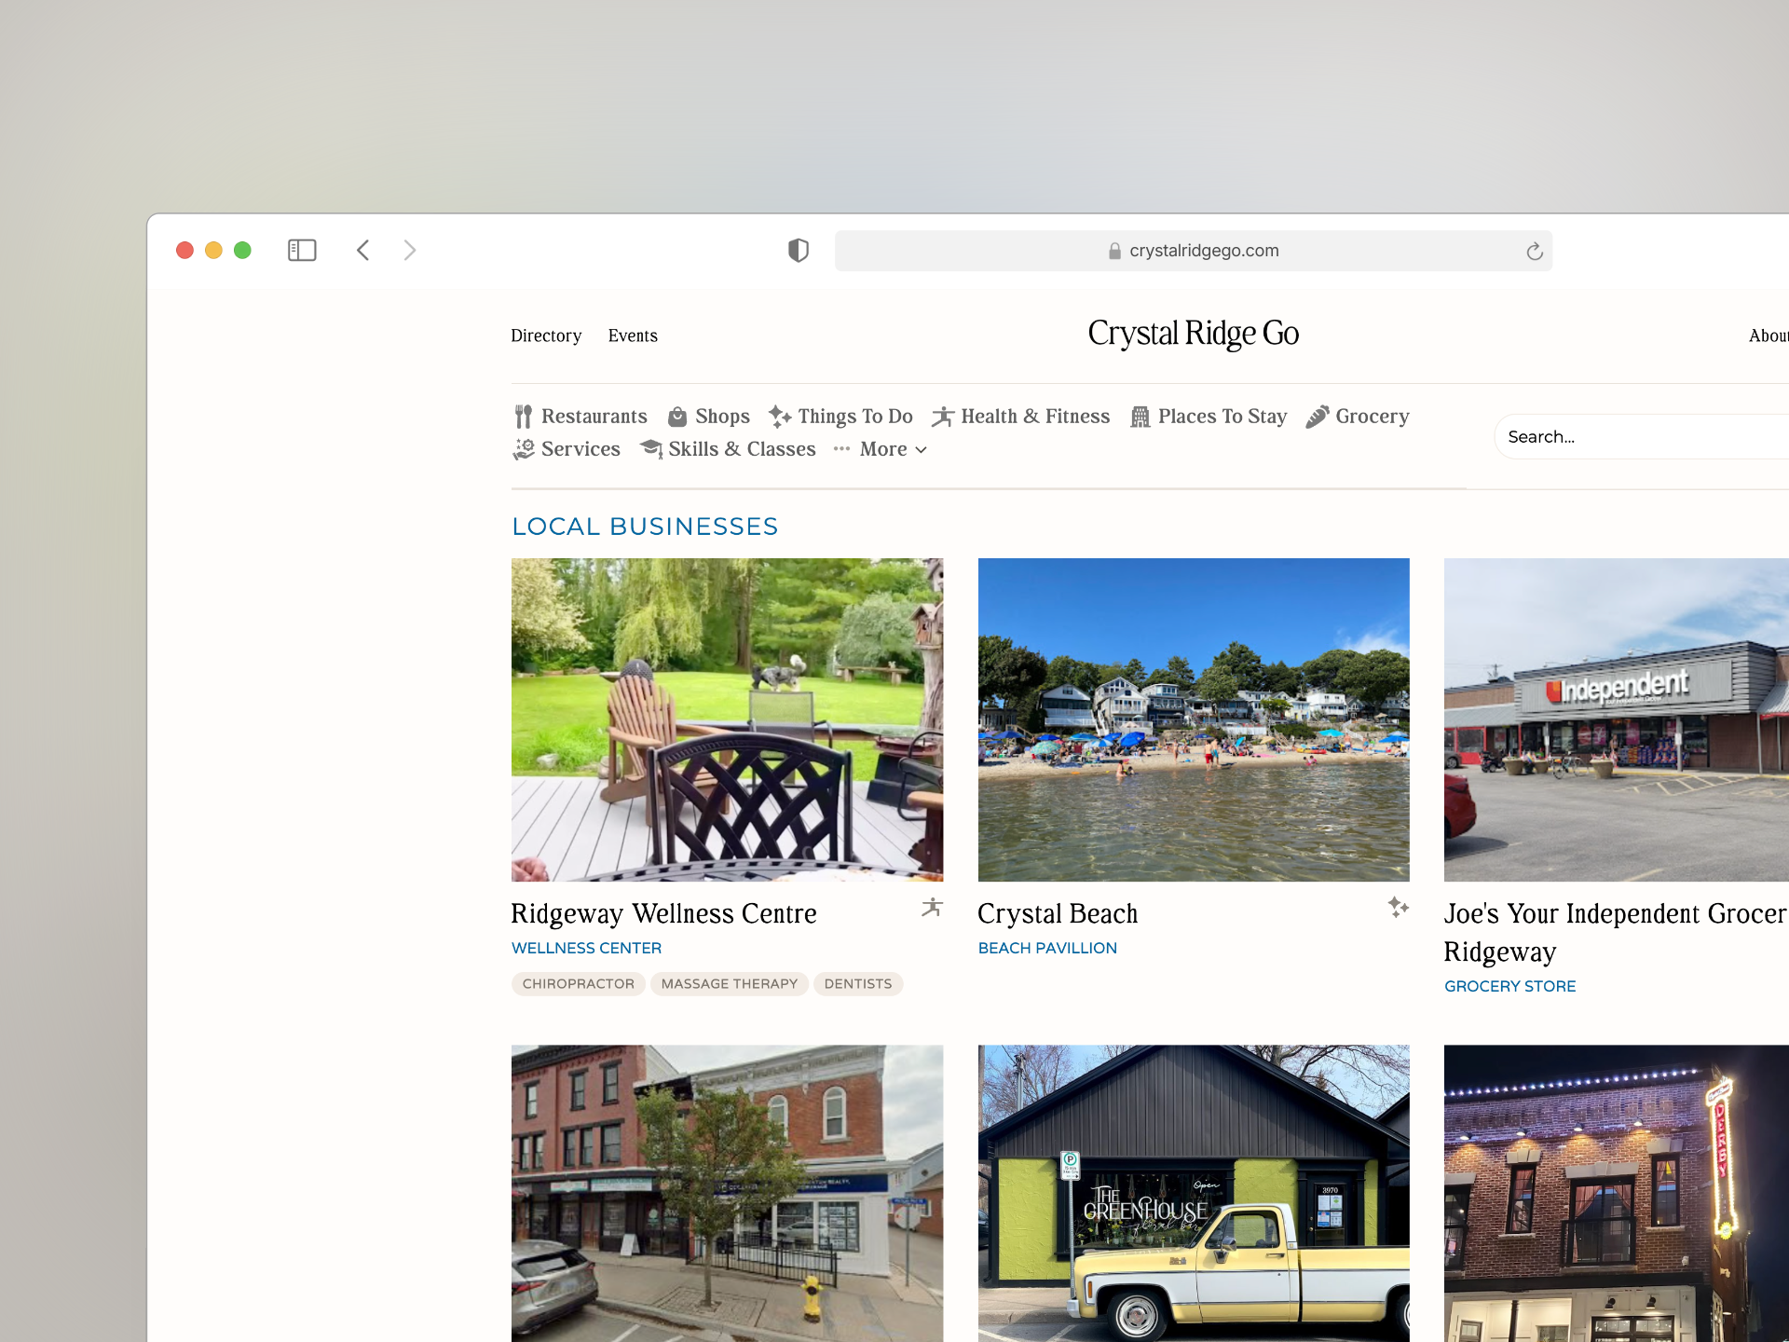Open the Ridgeway Wellness Centre garden photo
This screenshot has height=1342, width=1789.
tap(727, 719)
